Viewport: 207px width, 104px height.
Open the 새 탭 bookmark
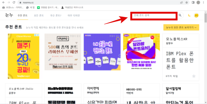30,8
